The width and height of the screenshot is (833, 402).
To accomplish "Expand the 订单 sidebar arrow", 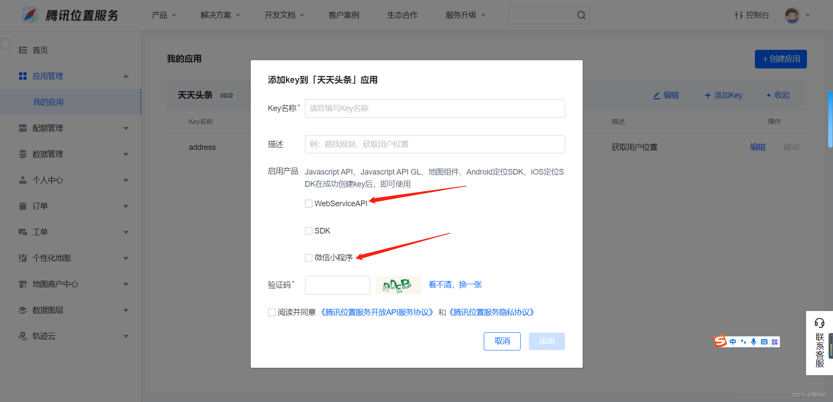I will [126, 206].
